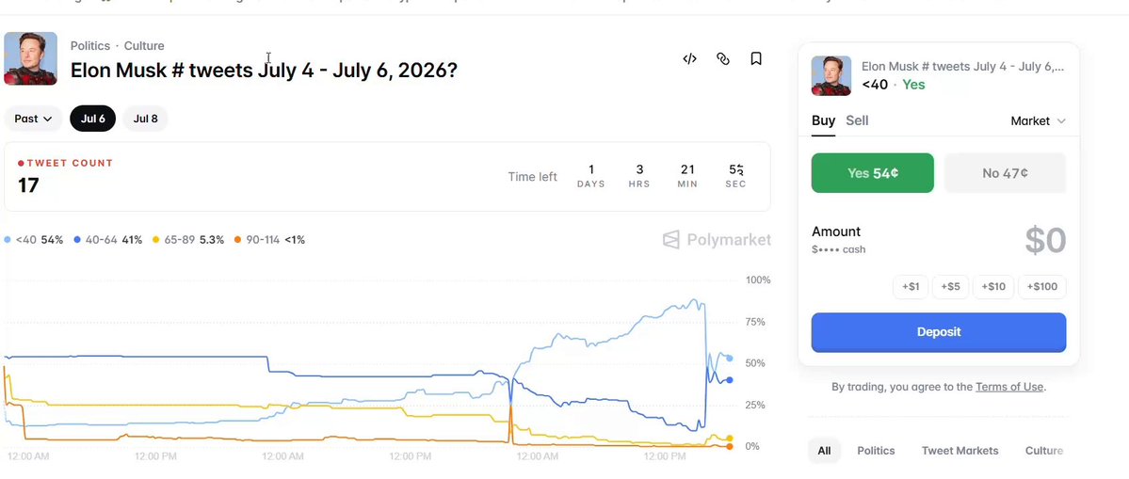Open the Terms of Use link
This screenshot has height=479, width=1129.
(1008, 387)
